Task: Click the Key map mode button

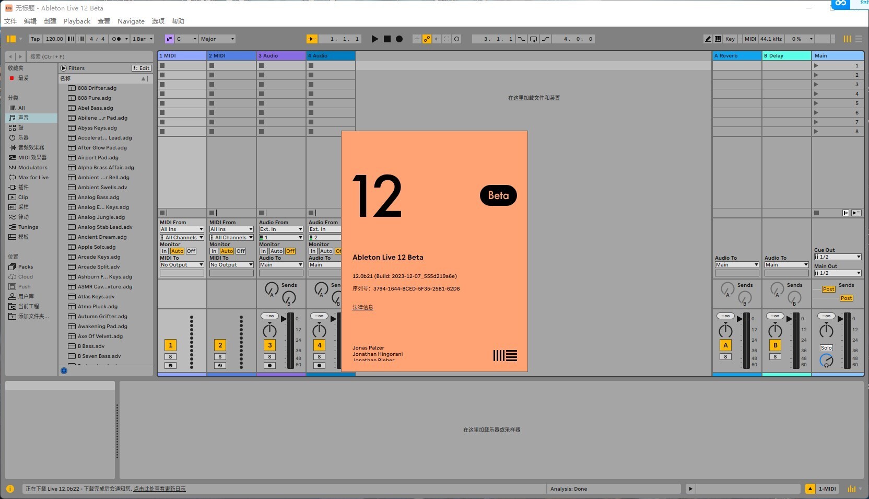Action: point(730,39)
